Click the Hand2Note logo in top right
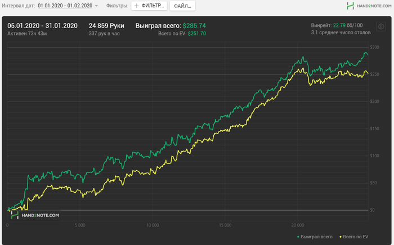 (x=369, y=6)
